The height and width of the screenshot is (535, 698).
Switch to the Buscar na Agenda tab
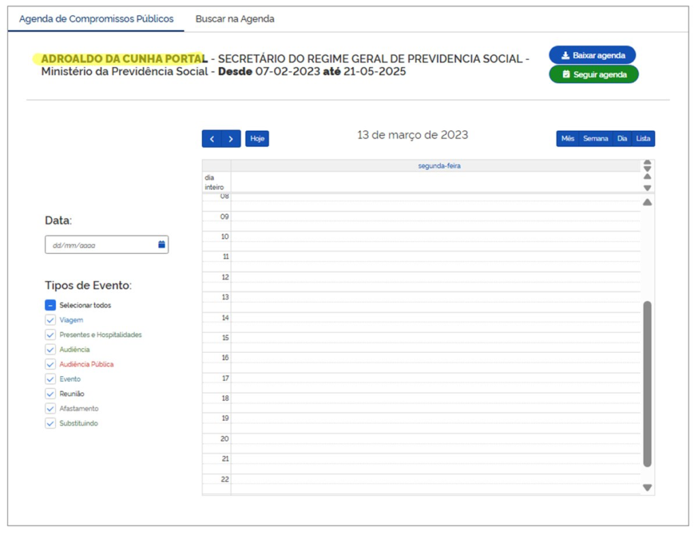pos(234,19)
